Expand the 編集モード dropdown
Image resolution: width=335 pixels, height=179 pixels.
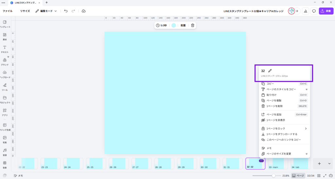(46, 11)
